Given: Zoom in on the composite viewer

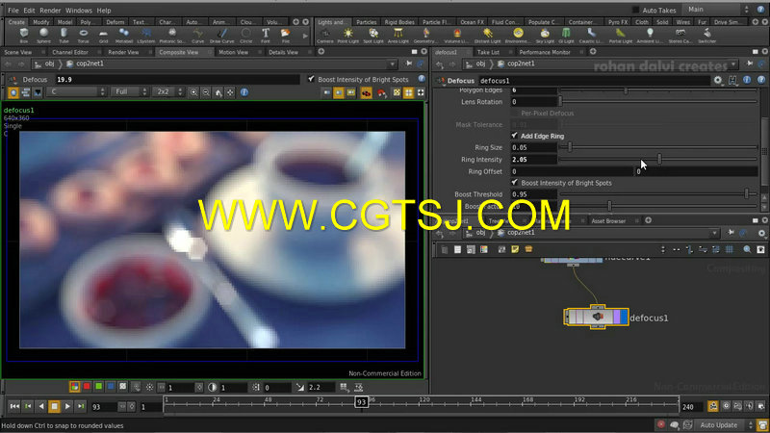Looking at the screenshot, I should 194,92.
